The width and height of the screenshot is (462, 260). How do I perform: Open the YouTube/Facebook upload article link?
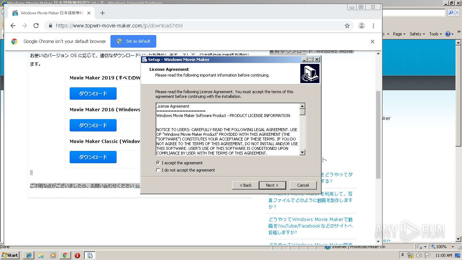[x=310, y=226]
